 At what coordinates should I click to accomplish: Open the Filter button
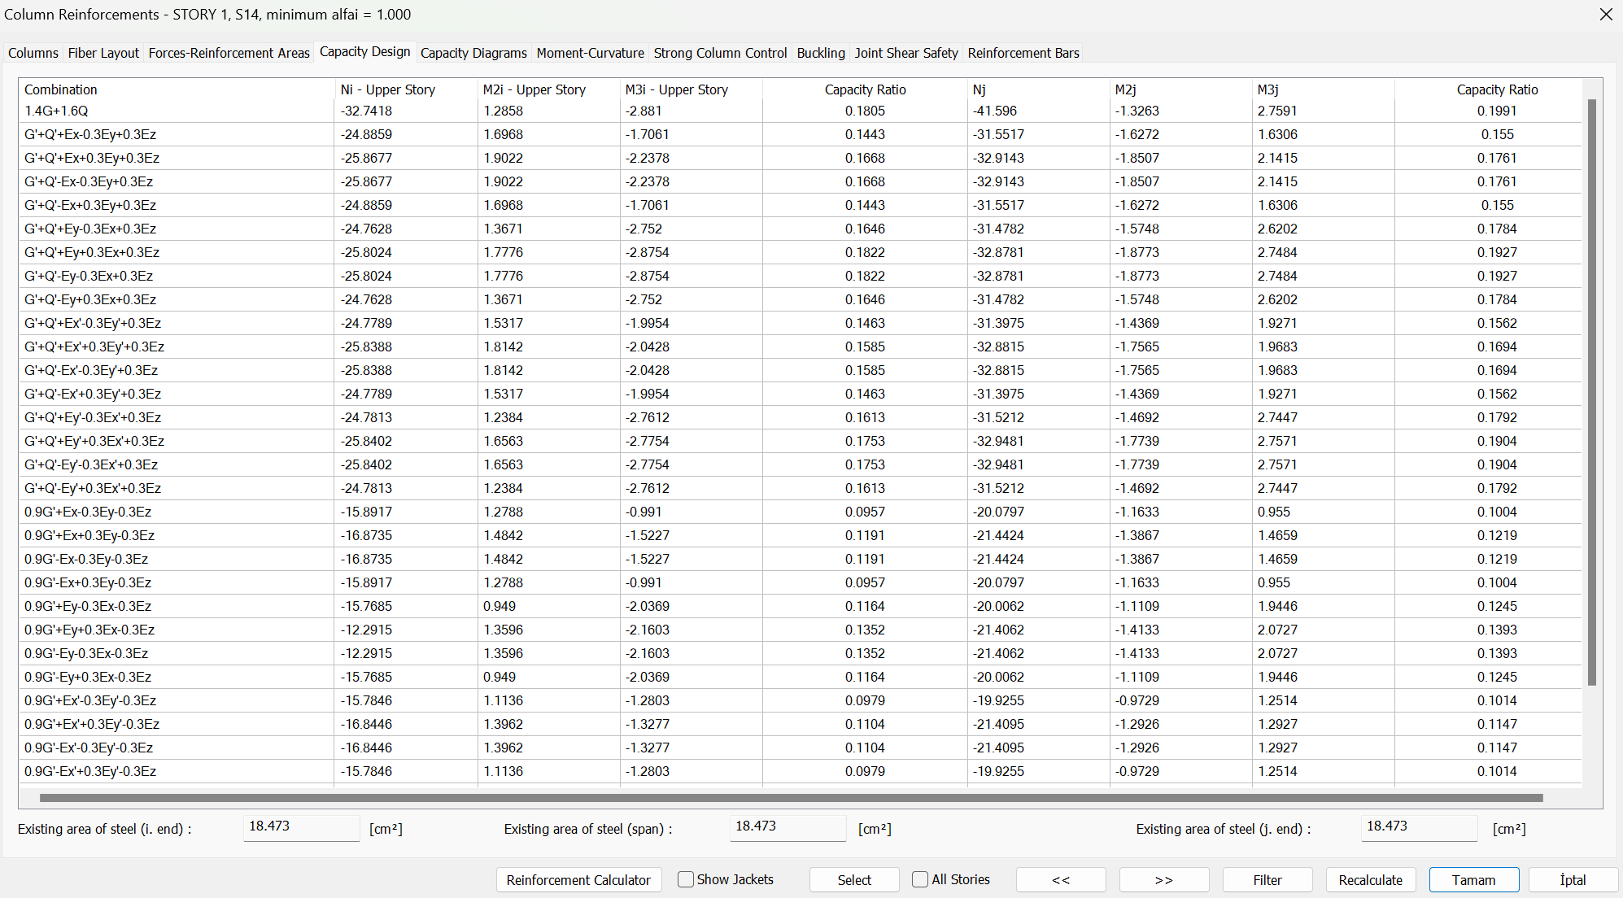point(1267,880)
